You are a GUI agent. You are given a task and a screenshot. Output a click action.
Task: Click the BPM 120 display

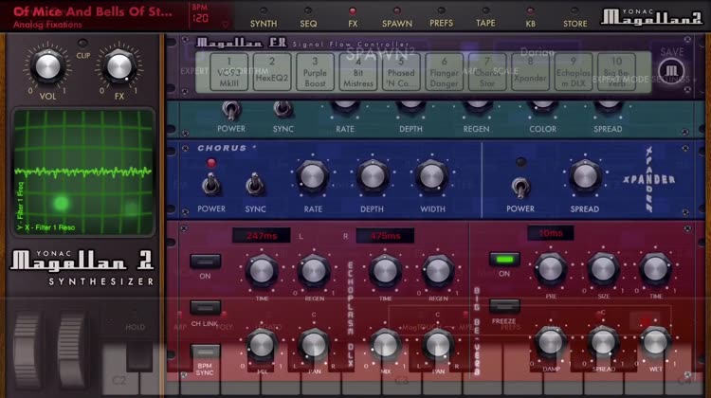click(200, 14)
